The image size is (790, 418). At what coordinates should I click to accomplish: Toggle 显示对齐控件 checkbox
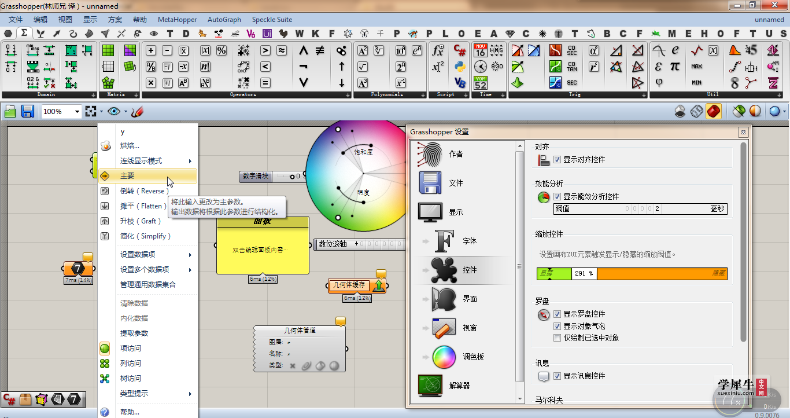click(557, 159)
